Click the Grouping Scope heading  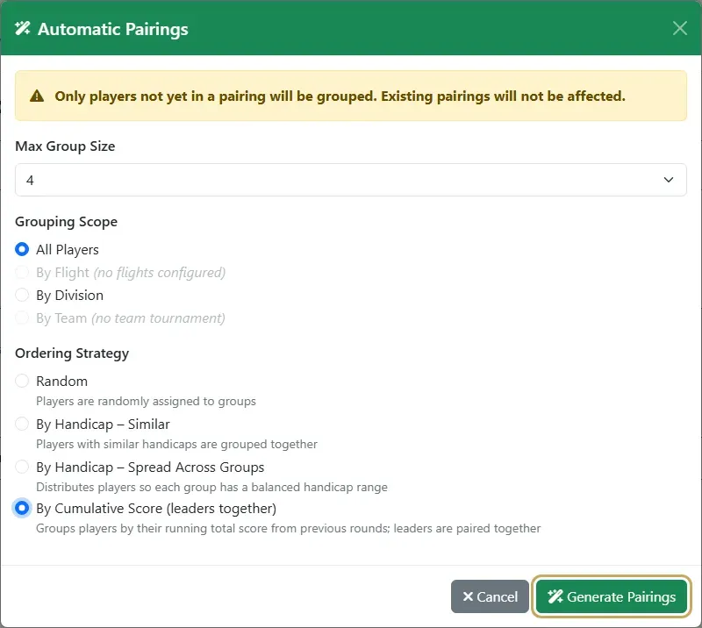tap(67, 222)
